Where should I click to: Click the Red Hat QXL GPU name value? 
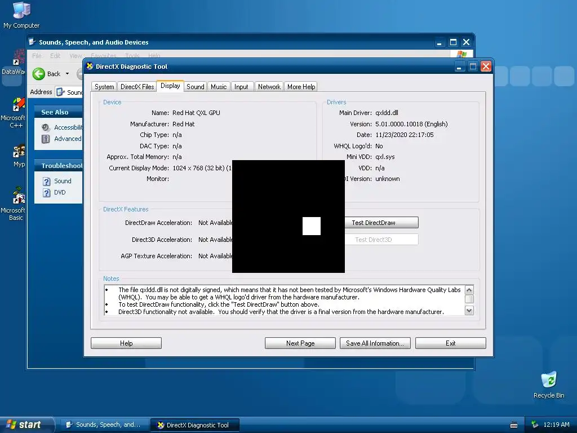point(196,113)
